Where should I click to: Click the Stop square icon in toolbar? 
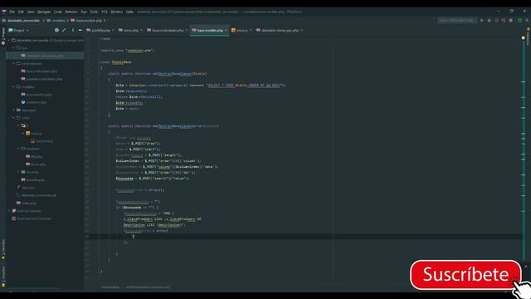point(511,20)
